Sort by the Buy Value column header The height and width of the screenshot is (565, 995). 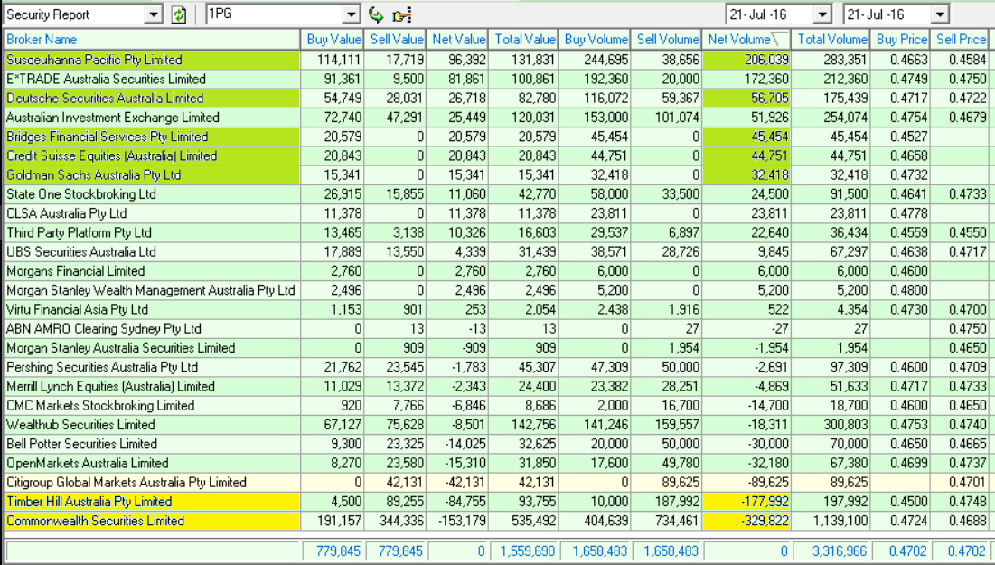[332, 40]
